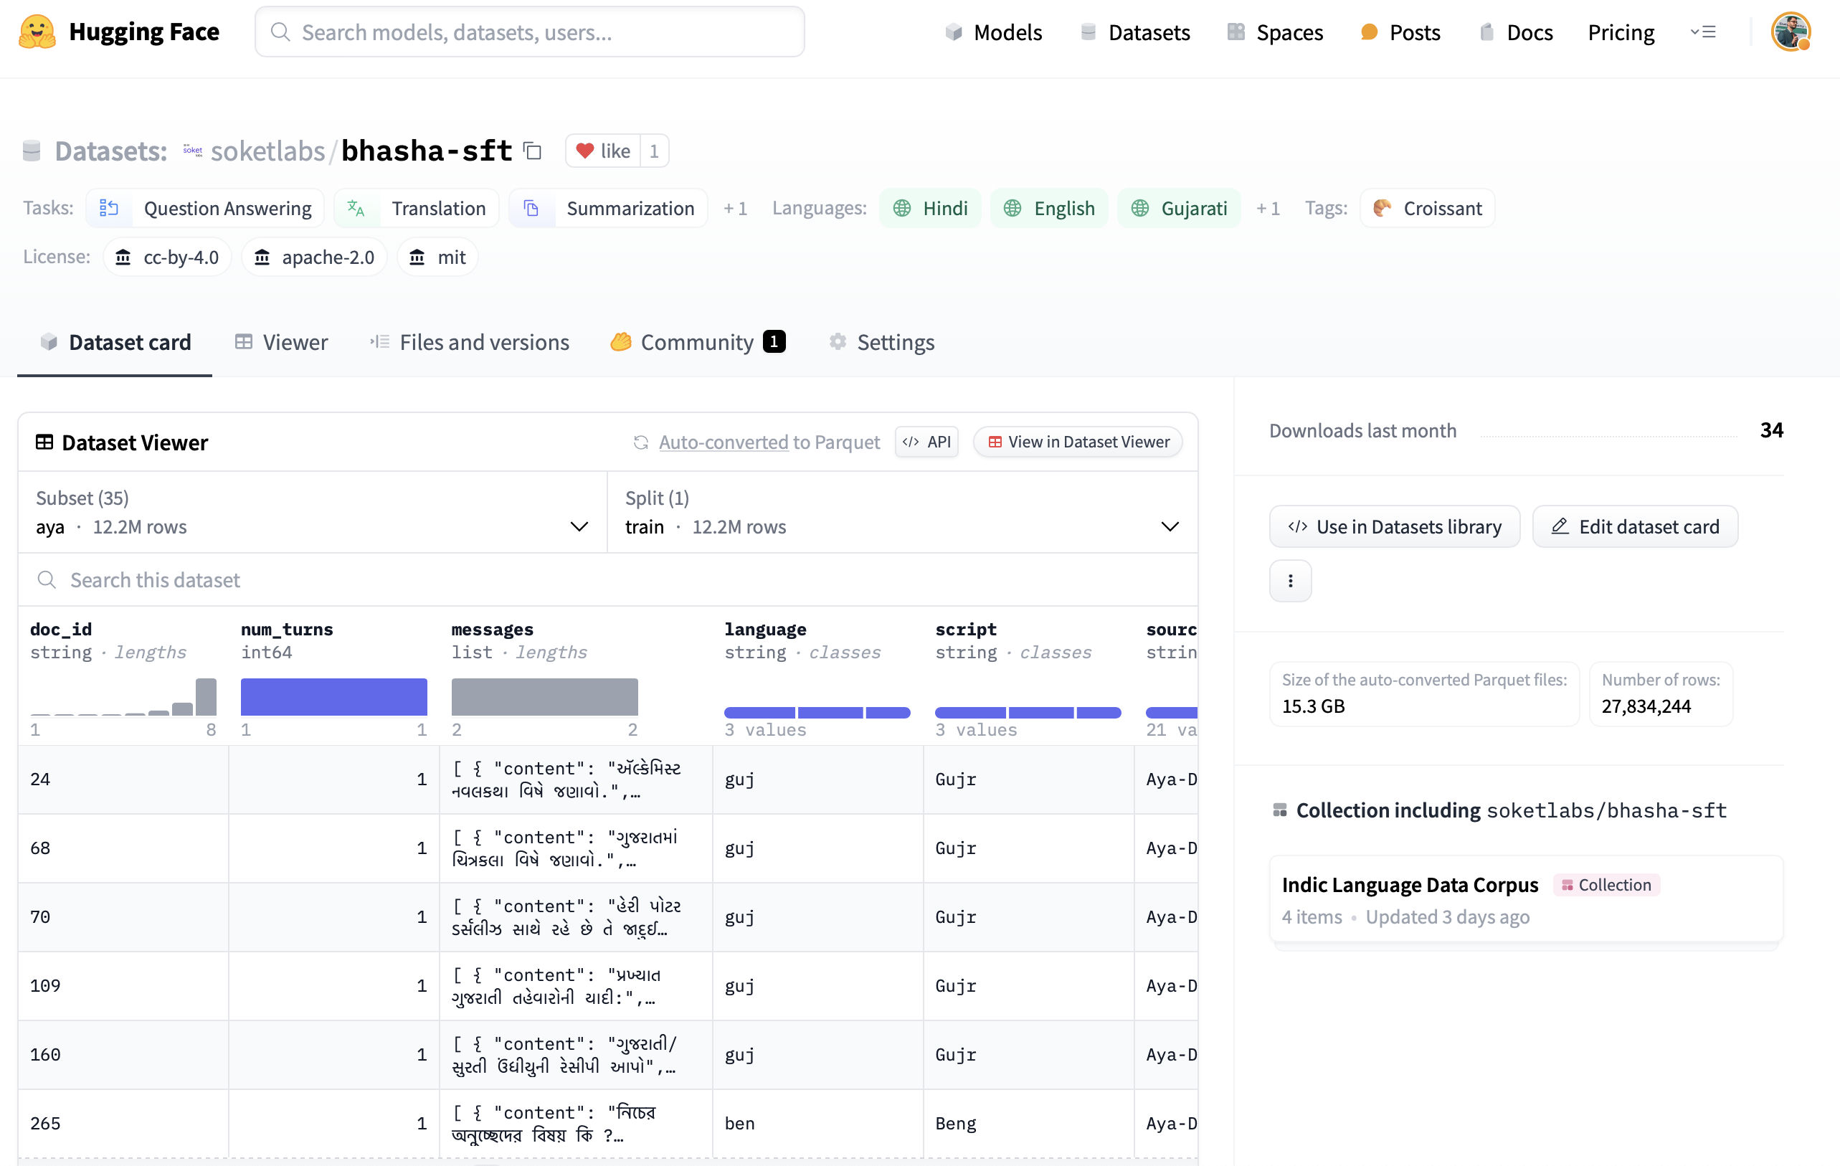
Task: Click the Croissant tag
Action: tap(1427, 209)
